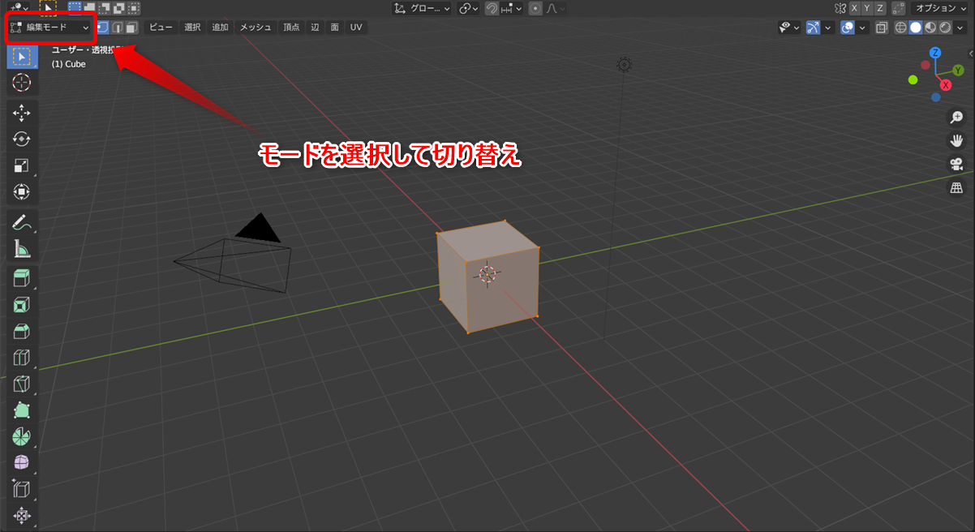Viewport: 975px width, 532px height.
Task: Select the Measure tool
Action: [x=22, y=248]
